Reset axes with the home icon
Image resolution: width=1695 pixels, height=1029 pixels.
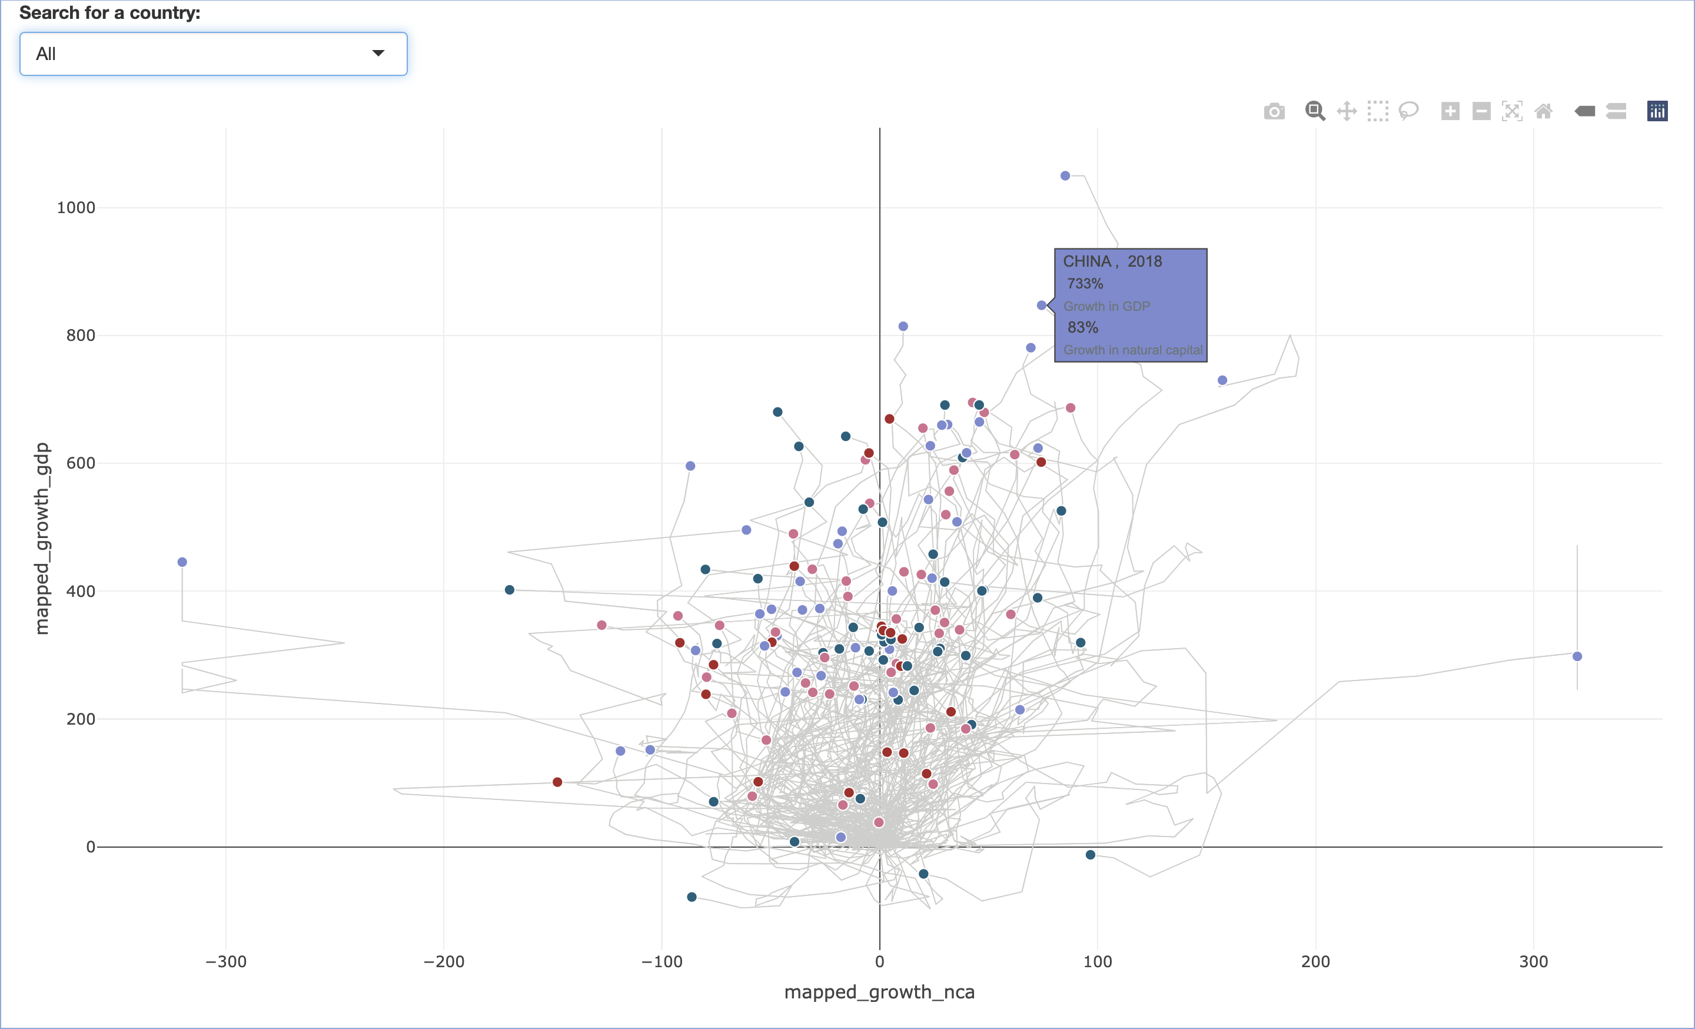pos(1544,111)
